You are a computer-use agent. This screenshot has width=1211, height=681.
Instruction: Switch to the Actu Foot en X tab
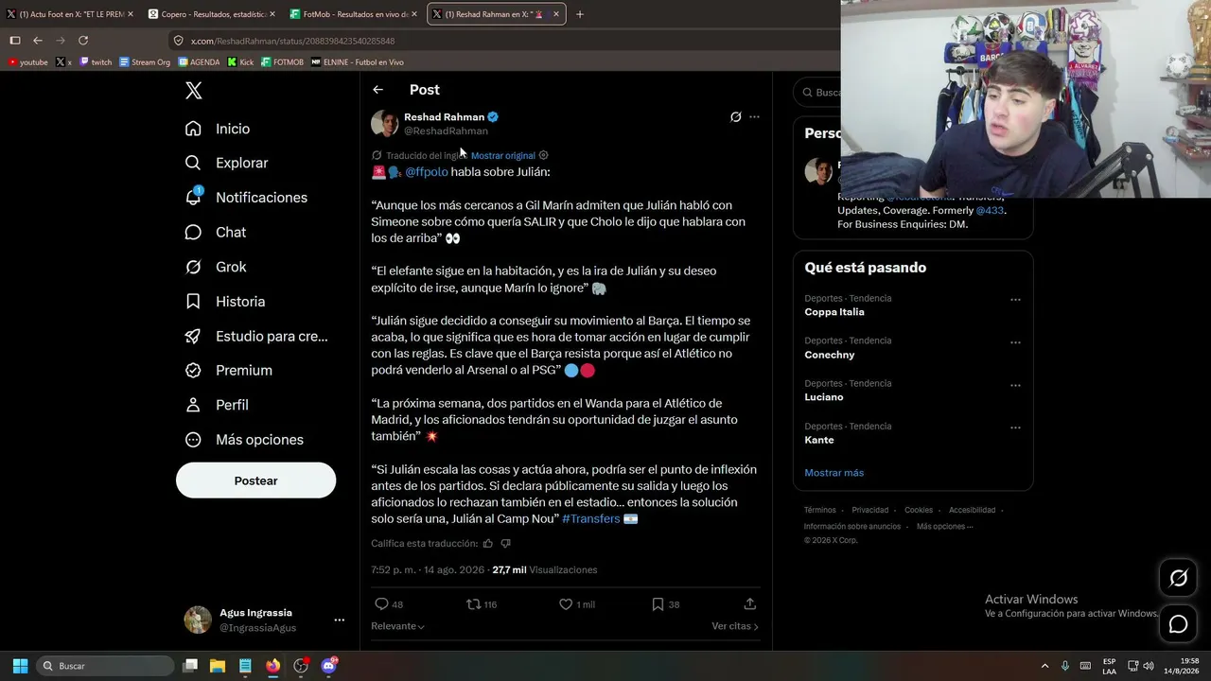[70, 14]
